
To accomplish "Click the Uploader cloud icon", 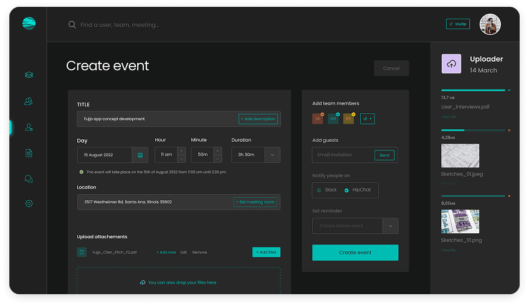I will tap(451, 64).
